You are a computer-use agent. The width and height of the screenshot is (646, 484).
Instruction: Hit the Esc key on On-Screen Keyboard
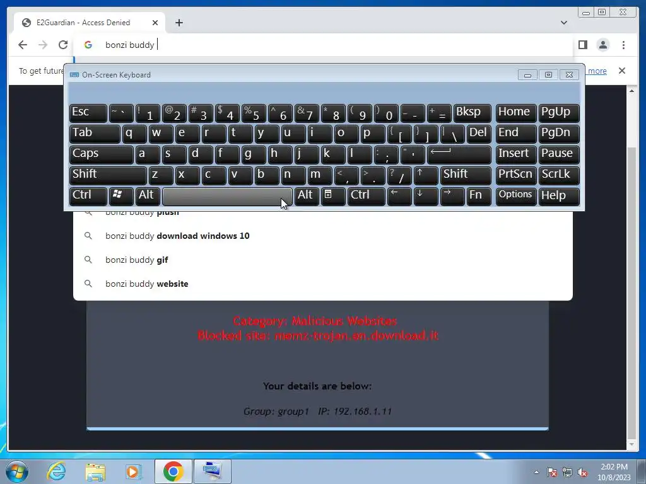tap(88, 113)
